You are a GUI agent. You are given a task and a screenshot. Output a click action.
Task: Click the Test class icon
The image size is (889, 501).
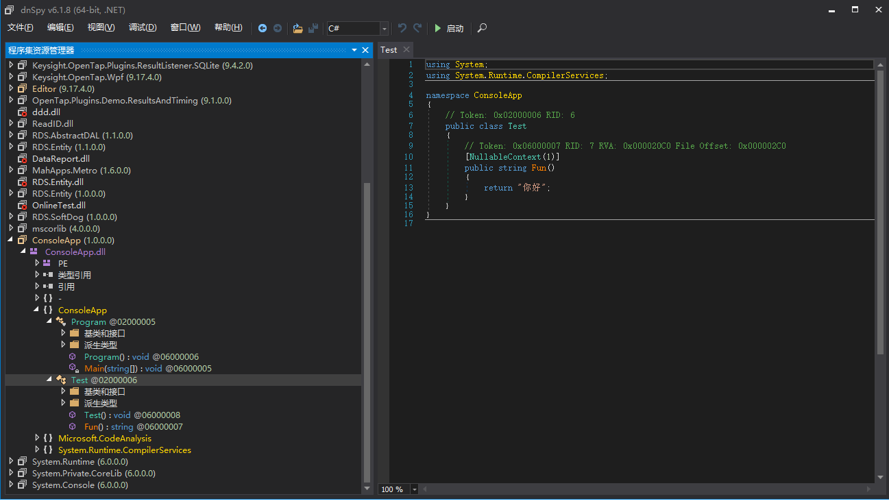coord(60,380)
